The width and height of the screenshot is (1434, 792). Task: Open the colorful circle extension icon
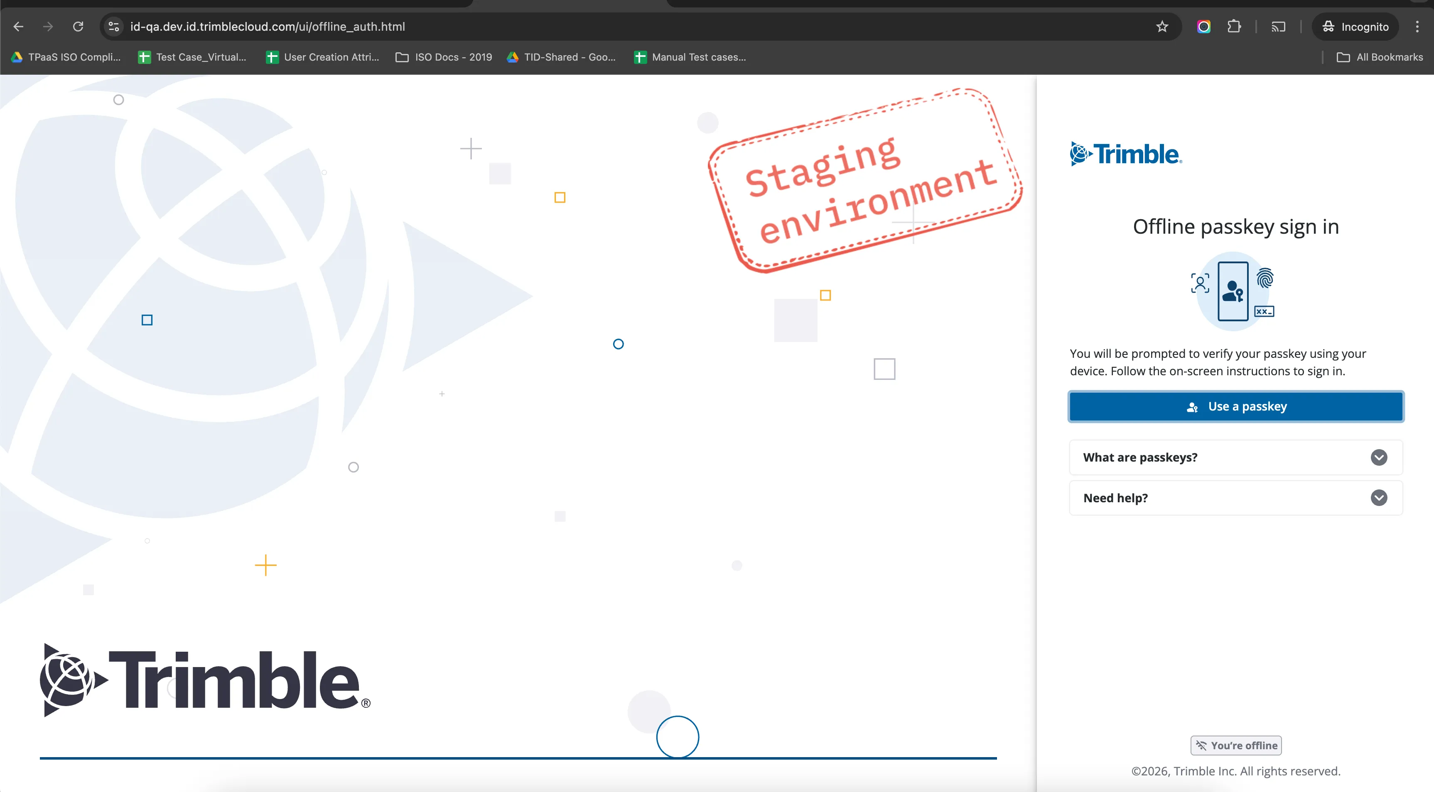point(1203,27)
